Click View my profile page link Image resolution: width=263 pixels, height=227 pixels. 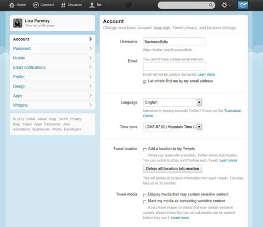[x=39, y=26]
